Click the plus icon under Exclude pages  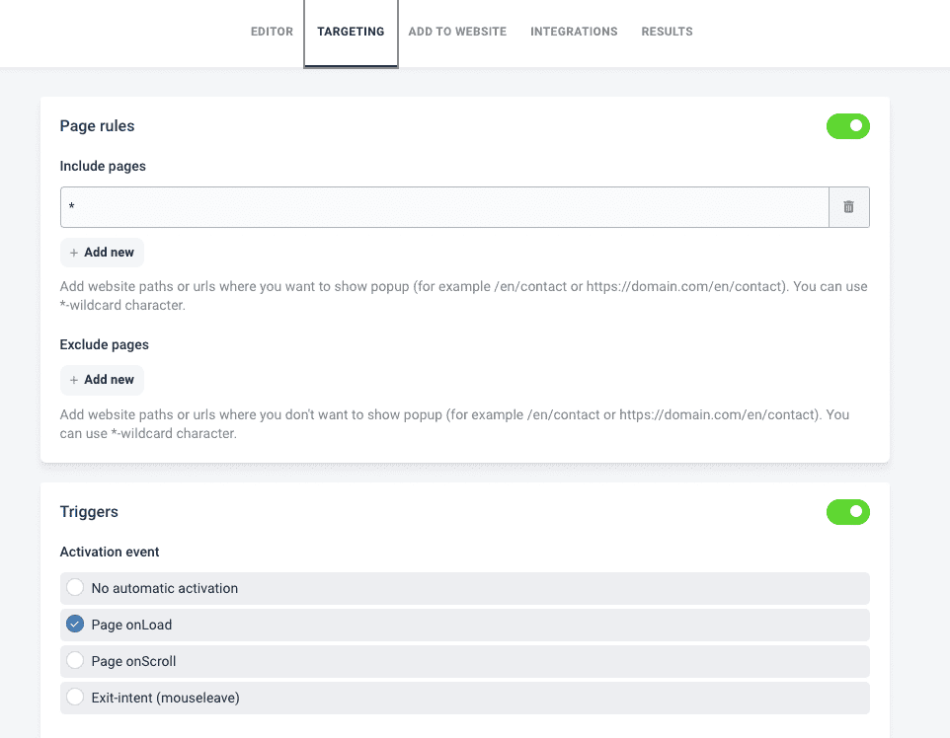point(74,380)
